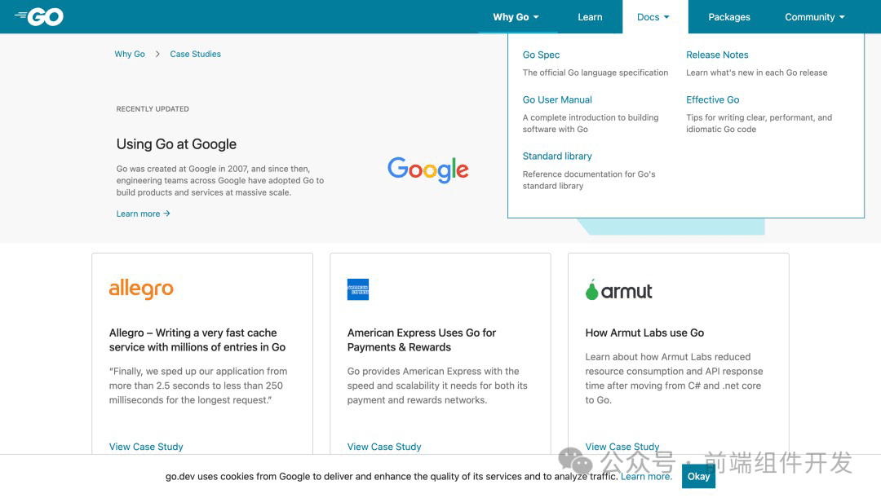The image size is (881, 498).
Task: Select Go User Manual entry
Action: click(x=557, y=99)
